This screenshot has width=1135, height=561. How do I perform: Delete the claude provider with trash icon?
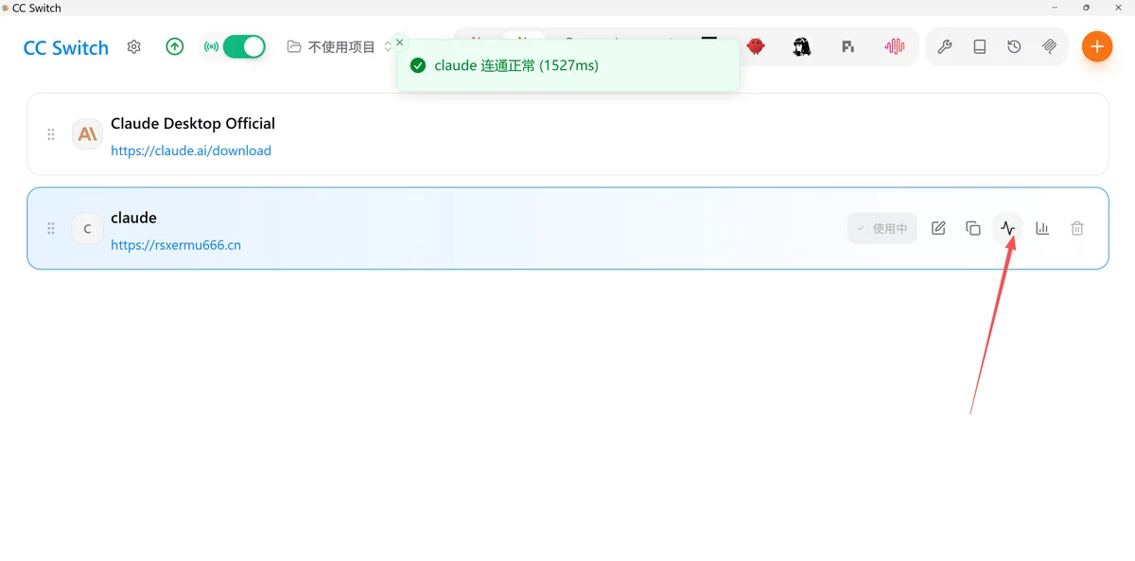(1076, 228)
